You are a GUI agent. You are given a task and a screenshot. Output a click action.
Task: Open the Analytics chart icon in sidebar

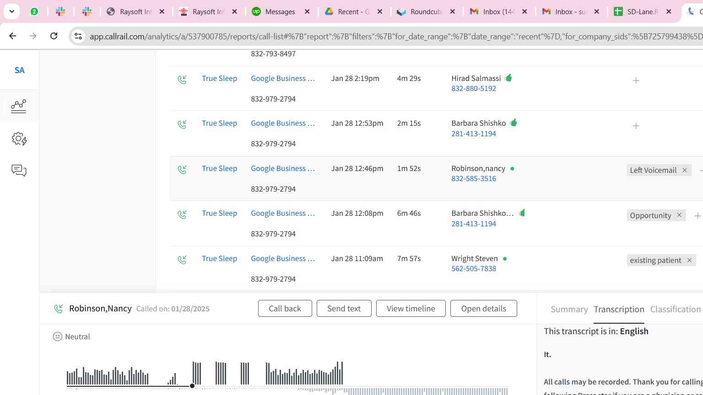(19, 106)
